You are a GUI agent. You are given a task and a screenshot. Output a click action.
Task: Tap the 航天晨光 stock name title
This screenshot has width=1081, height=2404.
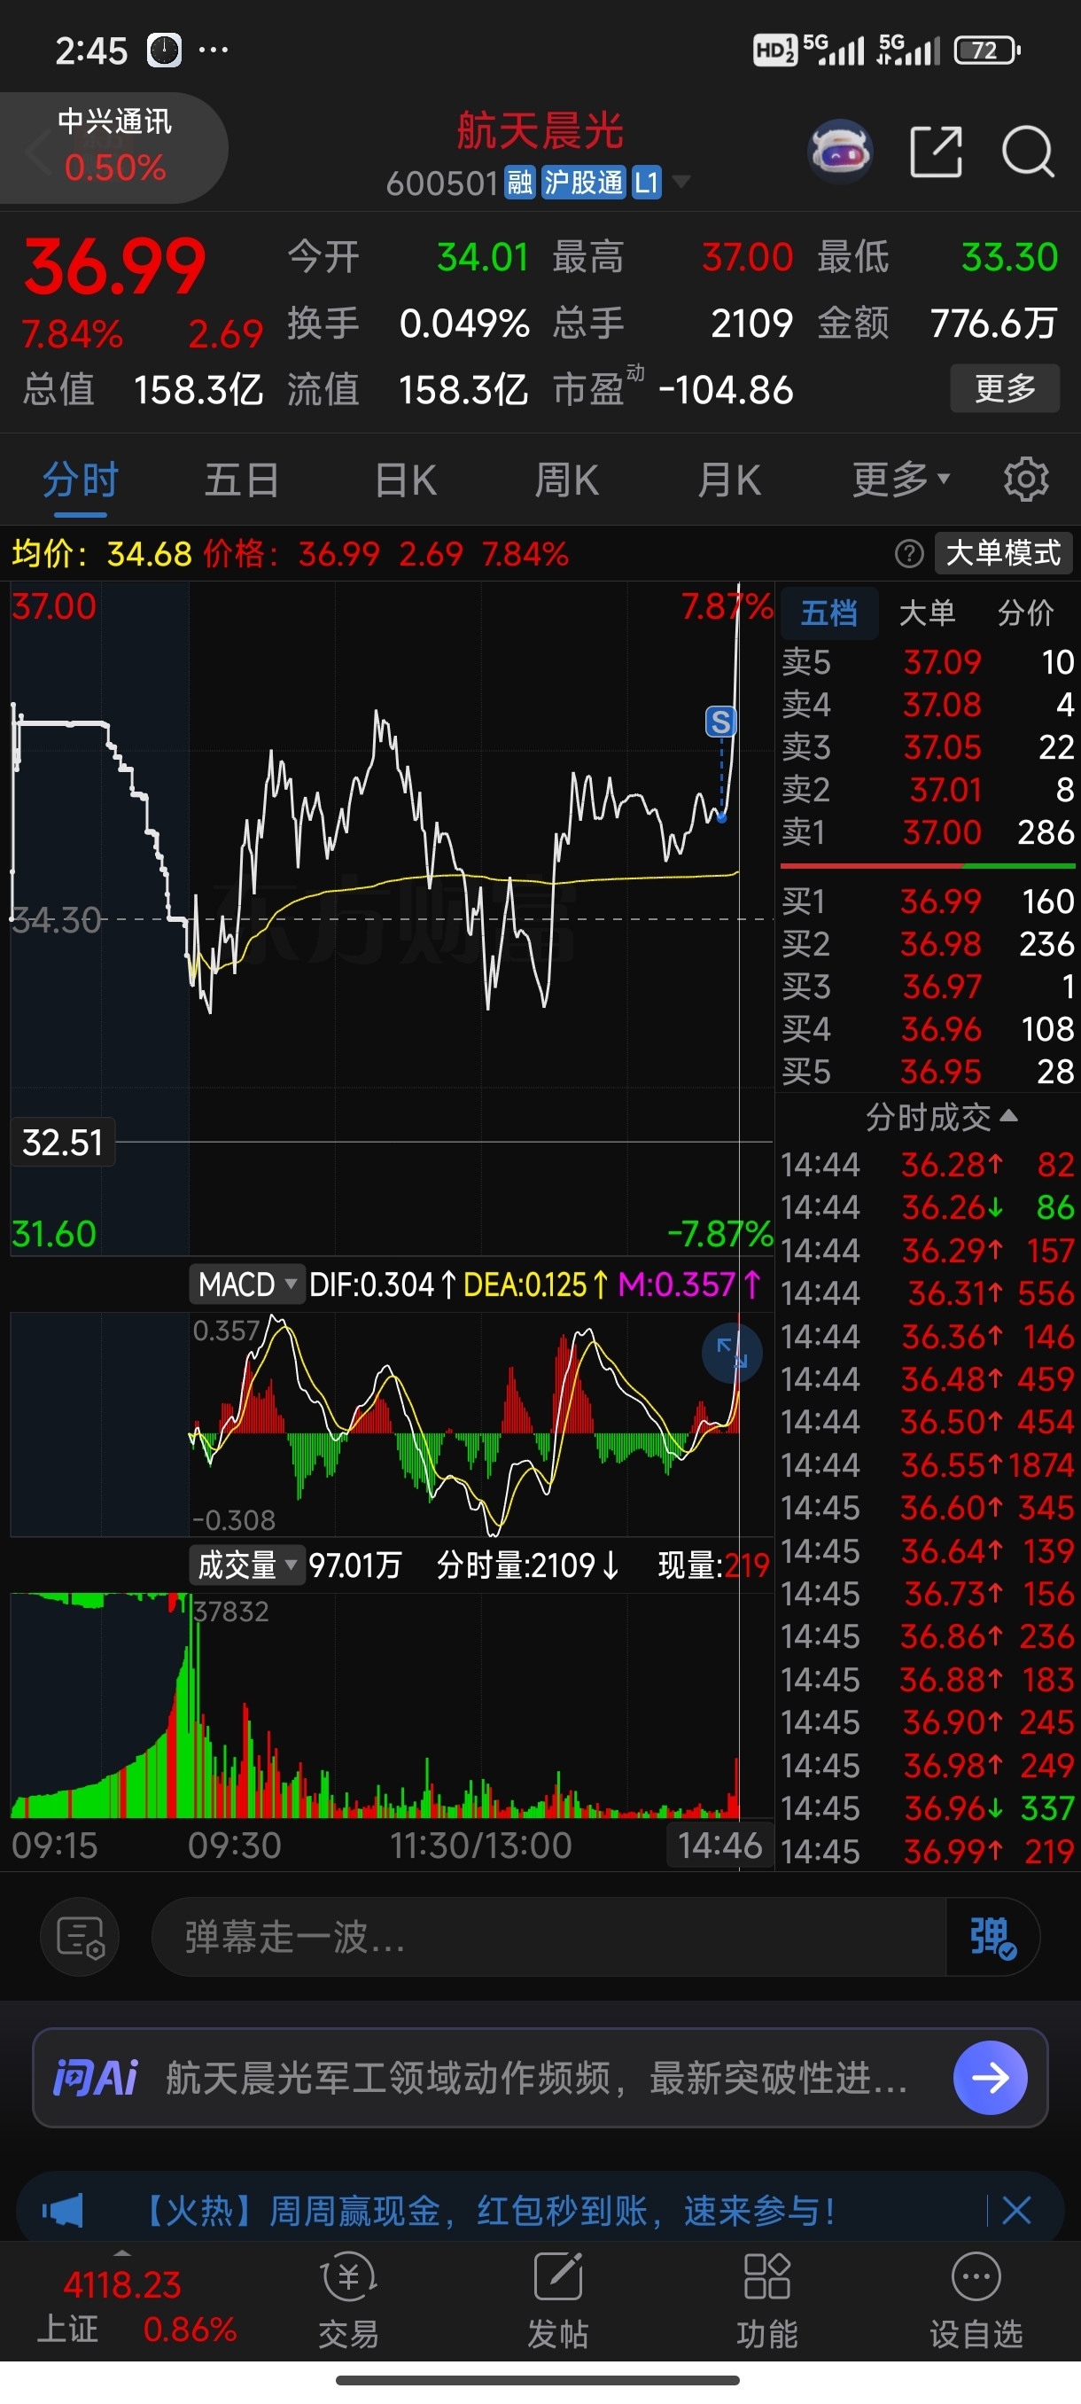(x=539, y=129)
